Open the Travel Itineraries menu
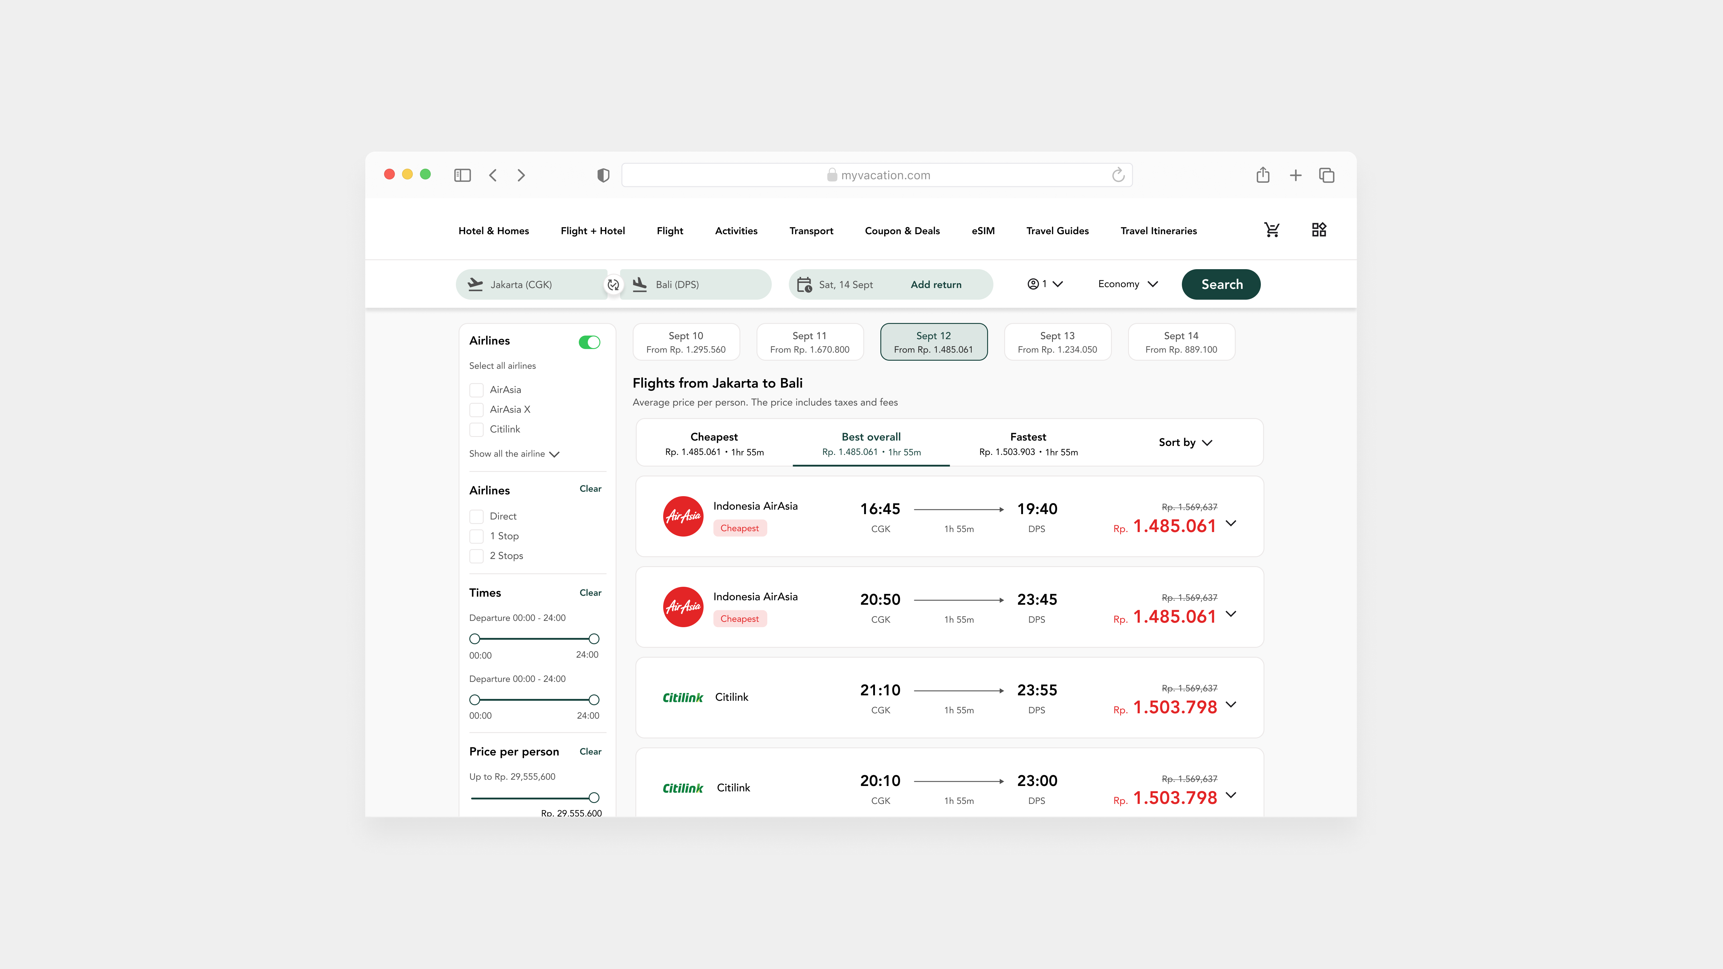The width and height of the screenshot is (1723, 969). point(1159,231)
